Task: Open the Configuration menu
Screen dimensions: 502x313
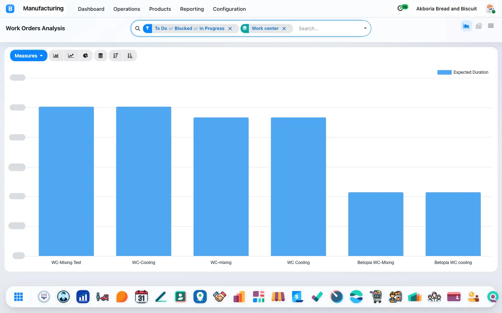Action: coord(229,9)
